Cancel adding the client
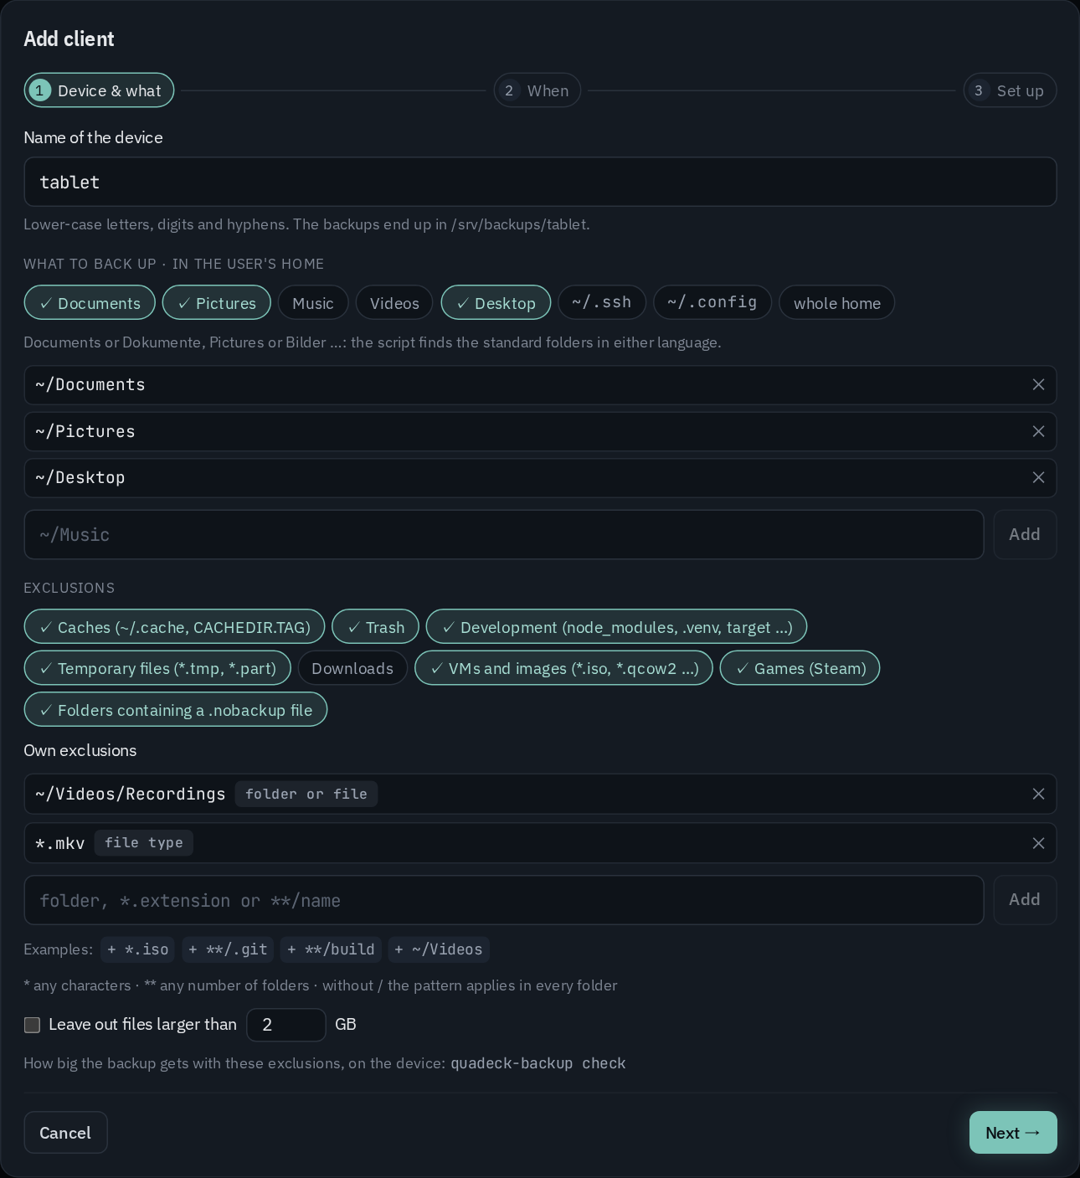The height and width of the screenshot is (1178, 1080). click(65, 1132)
